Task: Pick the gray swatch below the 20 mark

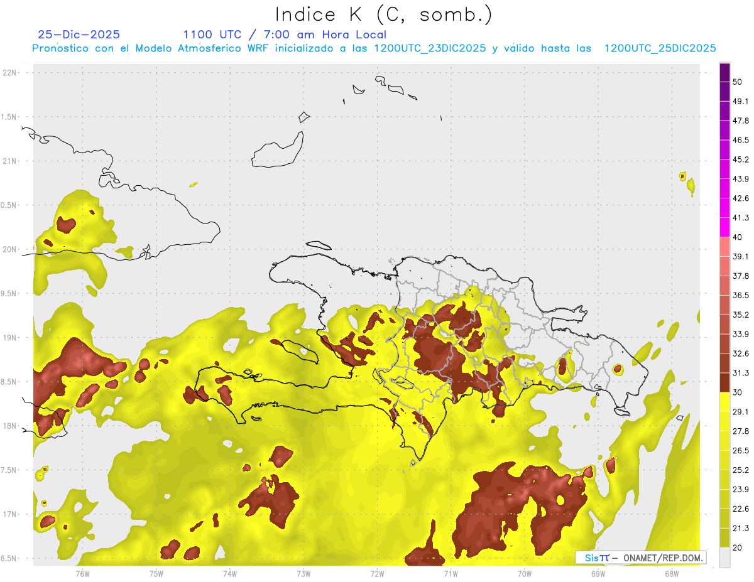Action: pos(724,558)
